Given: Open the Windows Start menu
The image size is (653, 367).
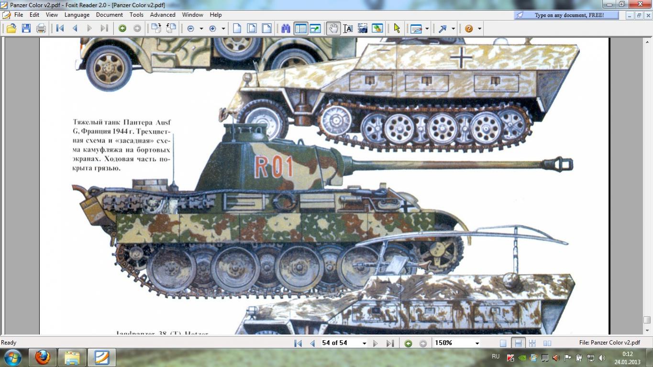Looking at the screenshot, I should (x=13, y=357).
